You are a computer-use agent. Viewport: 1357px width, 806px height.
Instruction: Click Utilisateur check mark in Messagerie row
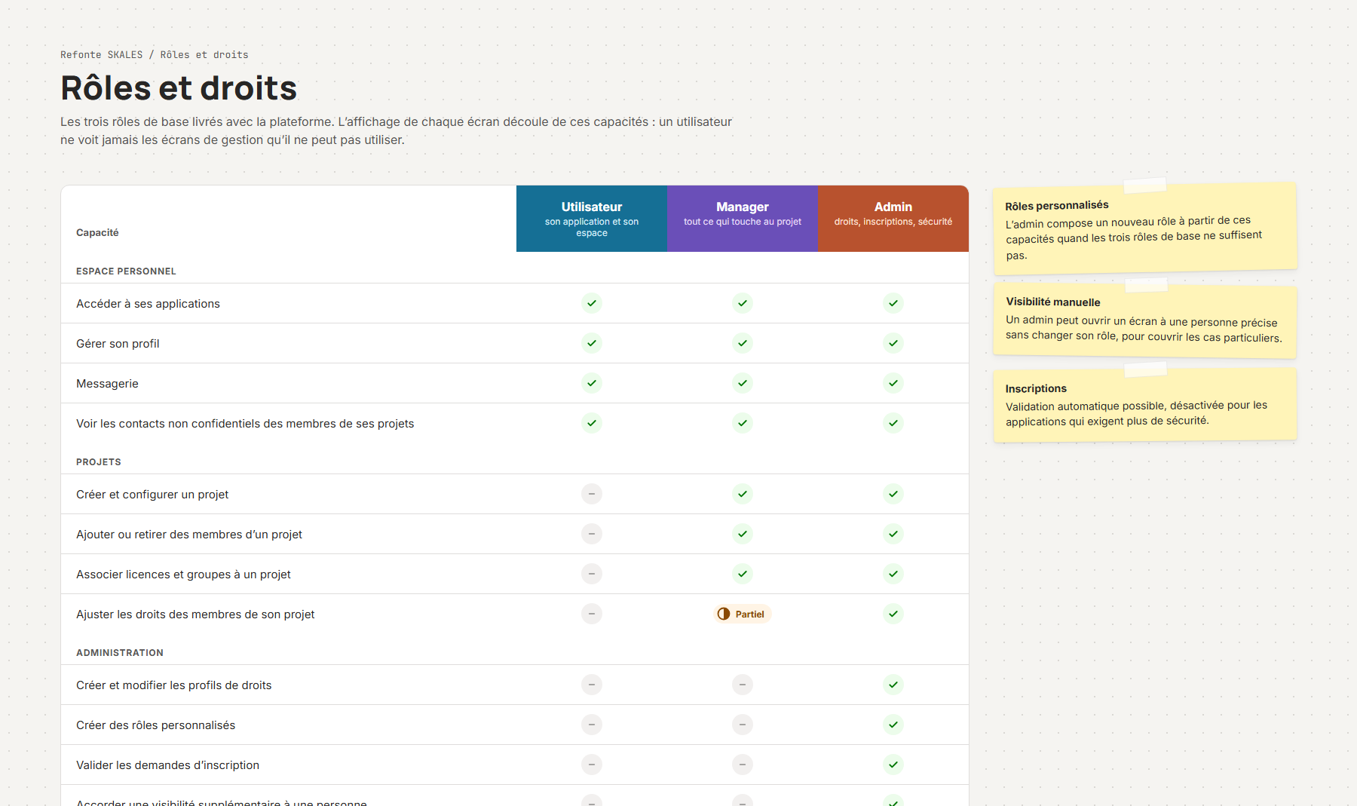pyautogui.click(x=592, y=383)
